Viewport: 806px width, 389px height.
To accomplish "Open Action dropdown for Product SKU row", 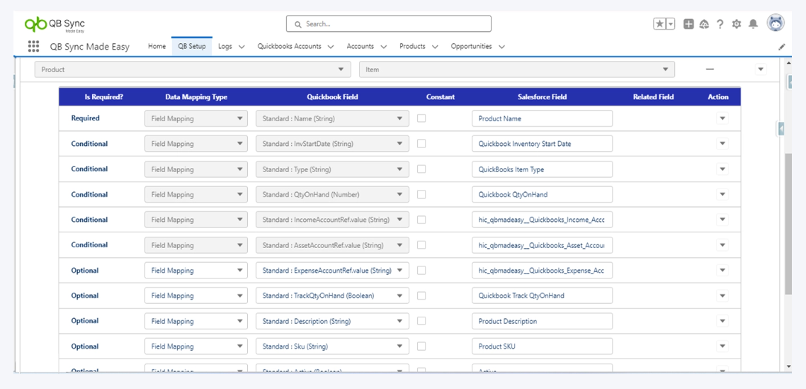I will click(x=722, y=346).
